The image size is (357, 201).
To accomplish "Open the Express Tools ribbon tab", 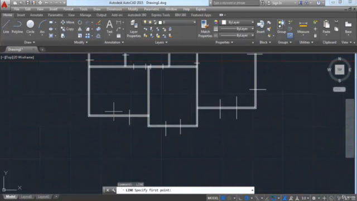I will tap(161, 15).
